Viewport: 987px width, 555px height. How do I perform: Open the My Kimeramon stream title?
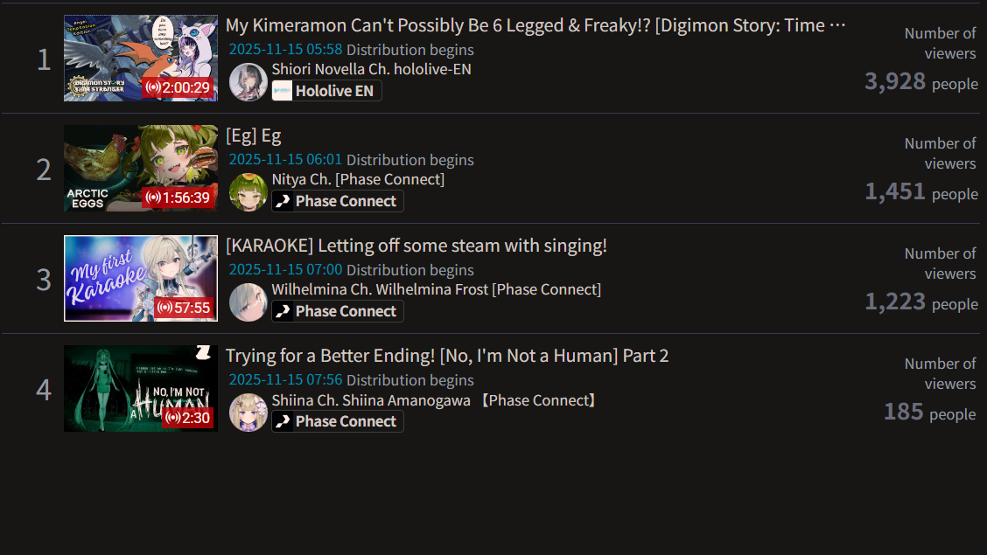click(535, 25)
